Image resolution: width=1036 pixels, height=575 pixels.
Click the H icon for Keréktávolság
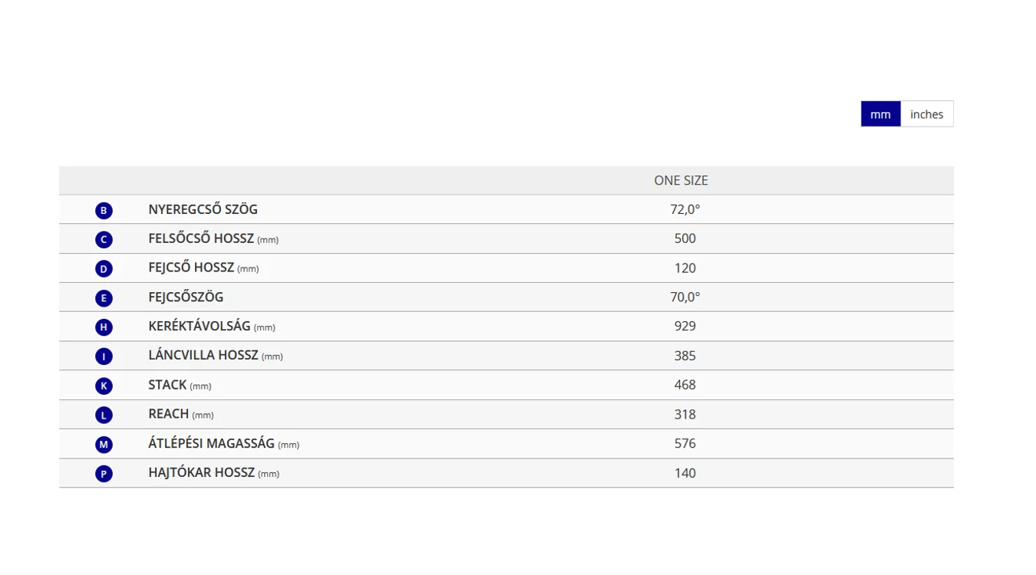[104, 327]
